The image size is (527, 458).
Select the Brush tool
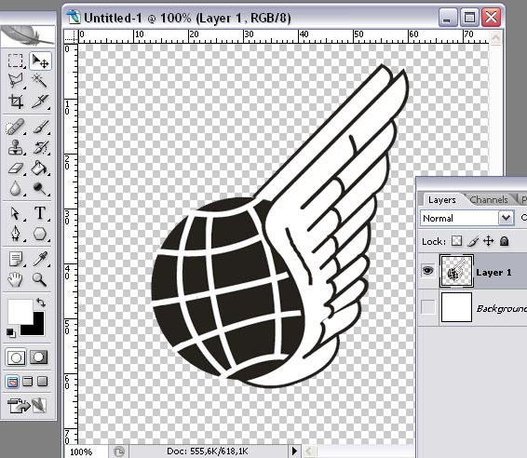40,127
